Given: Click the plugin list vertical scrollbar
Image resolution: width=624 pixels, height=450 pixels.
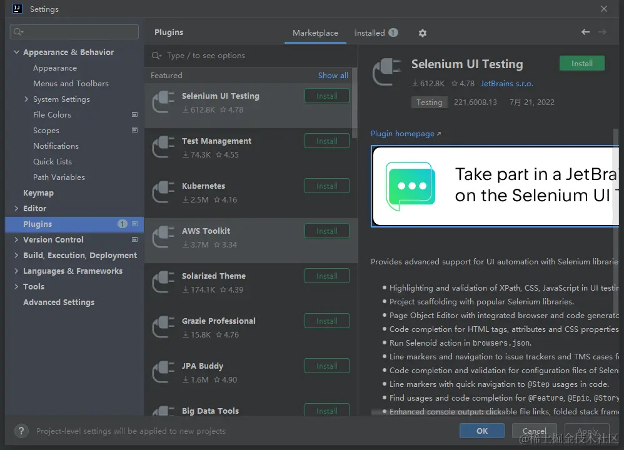Looking at the screenshot, I should tap(354, 104).
